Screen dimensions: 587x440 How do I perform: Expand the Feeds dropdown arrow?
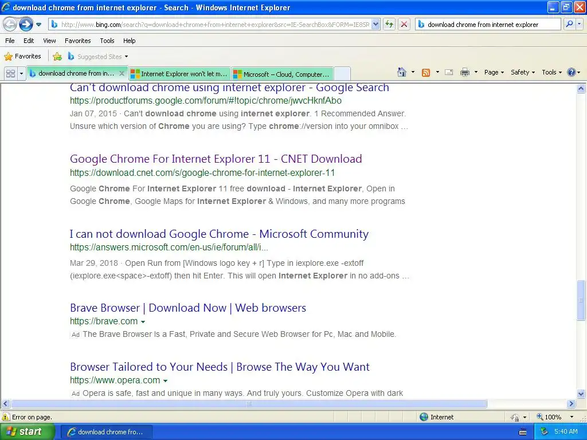click(x=437, y=72)
